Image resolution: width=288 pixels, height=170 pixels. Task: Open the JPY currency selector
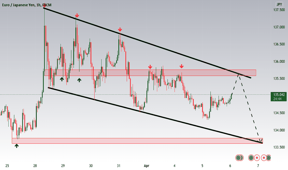tap(279, 4)
